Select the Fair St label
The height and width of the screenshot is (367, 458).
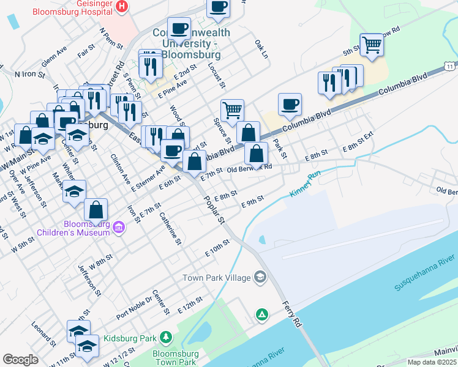pos(86,51)
